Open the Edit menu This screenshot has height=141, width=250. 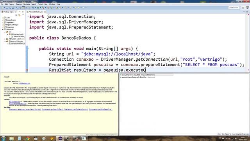click(x=6, y=4)
